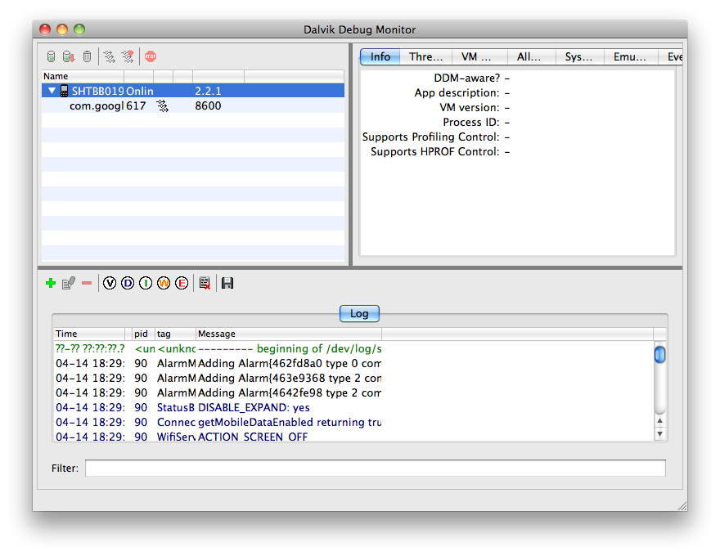This screenshot has width=720, height=556.
Task: Click the port value 8600
Action: pyautogui.click(x=208, y=106)
